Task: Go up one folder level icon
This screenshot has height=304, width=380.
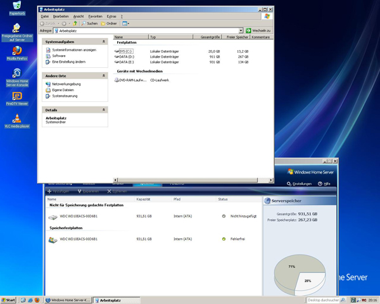Action: (x=75, y=23)
